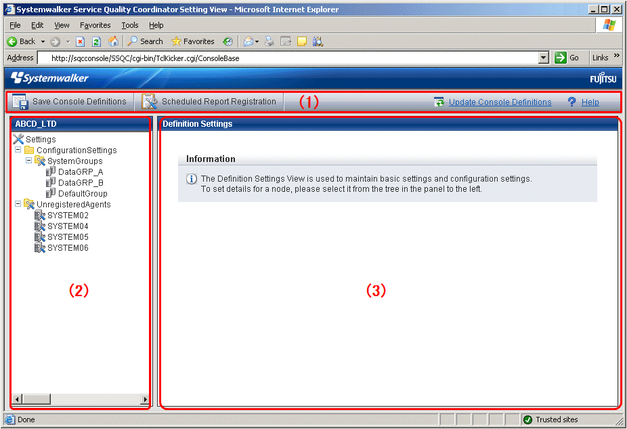Viewport: 627px width, 429px height.
Task: Open the View menu
Action: click(62, 25)
